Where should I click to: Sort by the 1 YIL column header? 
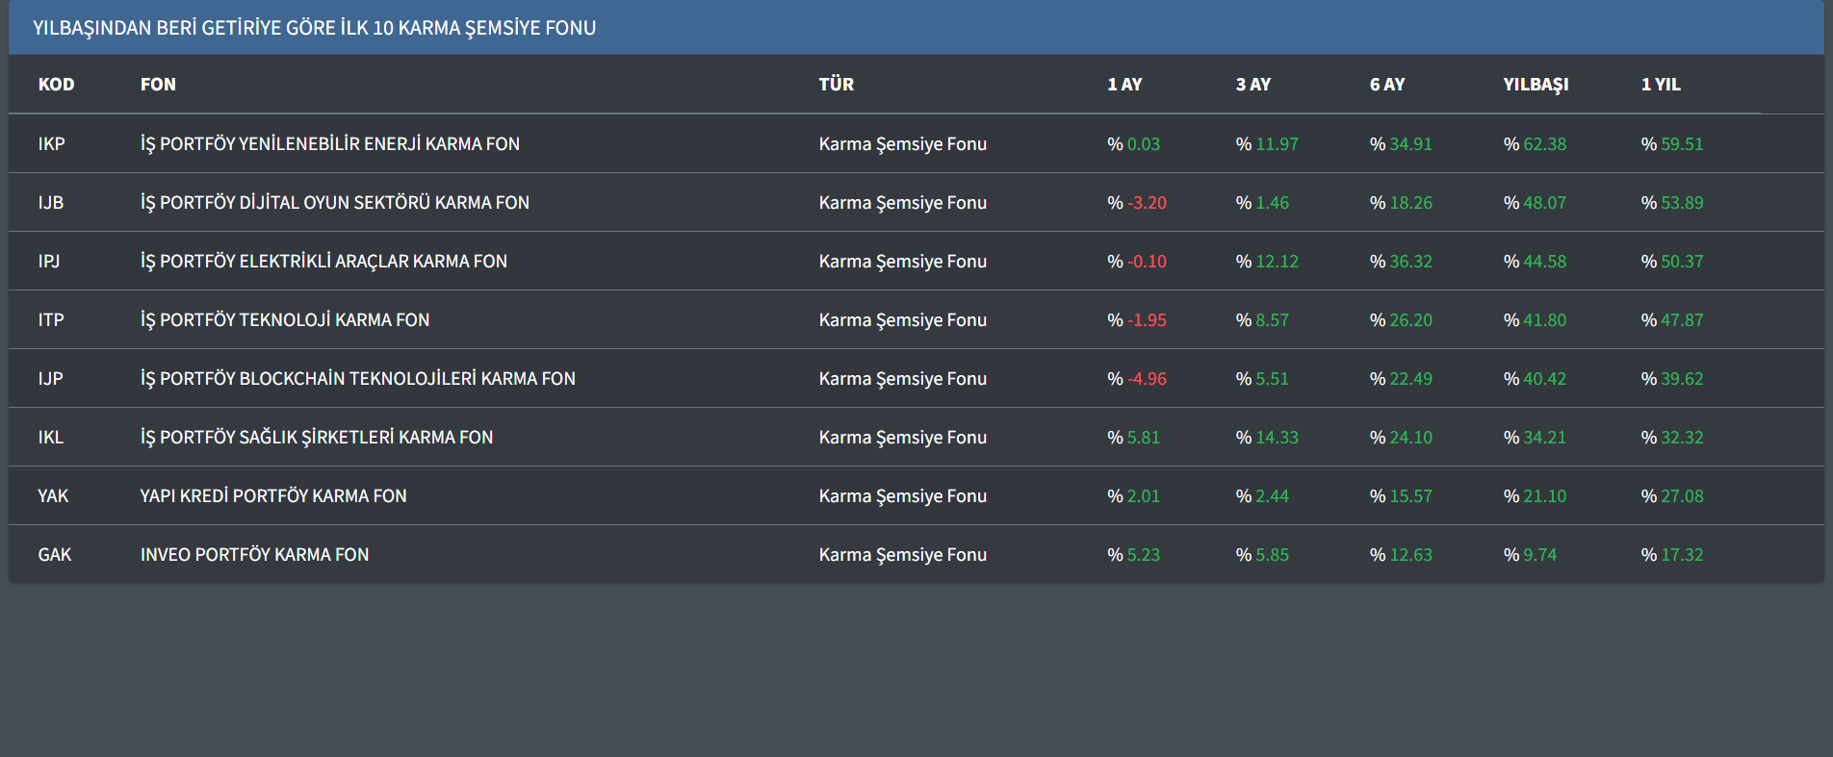pyautogui.click(x=1660, y=85)
